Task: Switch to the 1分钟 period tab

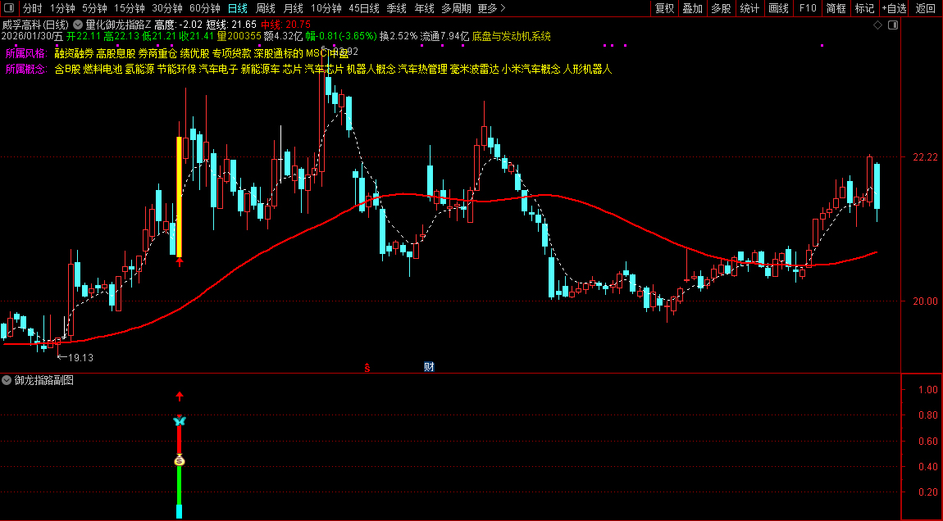Action: [x=62, y=8]
